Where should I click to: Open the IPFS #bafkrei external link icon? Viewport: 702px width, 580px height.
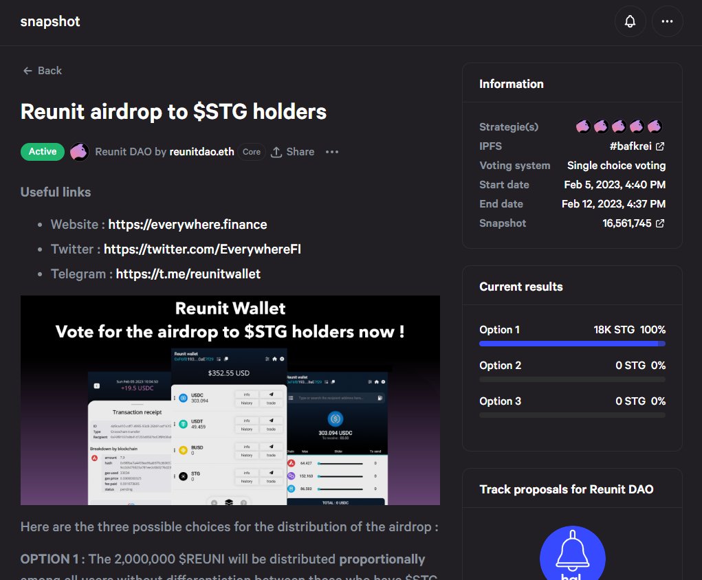661,146
